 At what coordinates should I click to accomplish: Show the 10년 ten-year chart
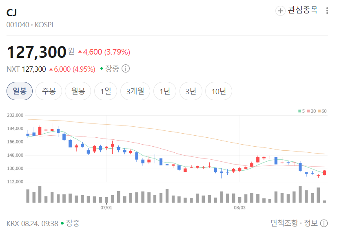219,91
